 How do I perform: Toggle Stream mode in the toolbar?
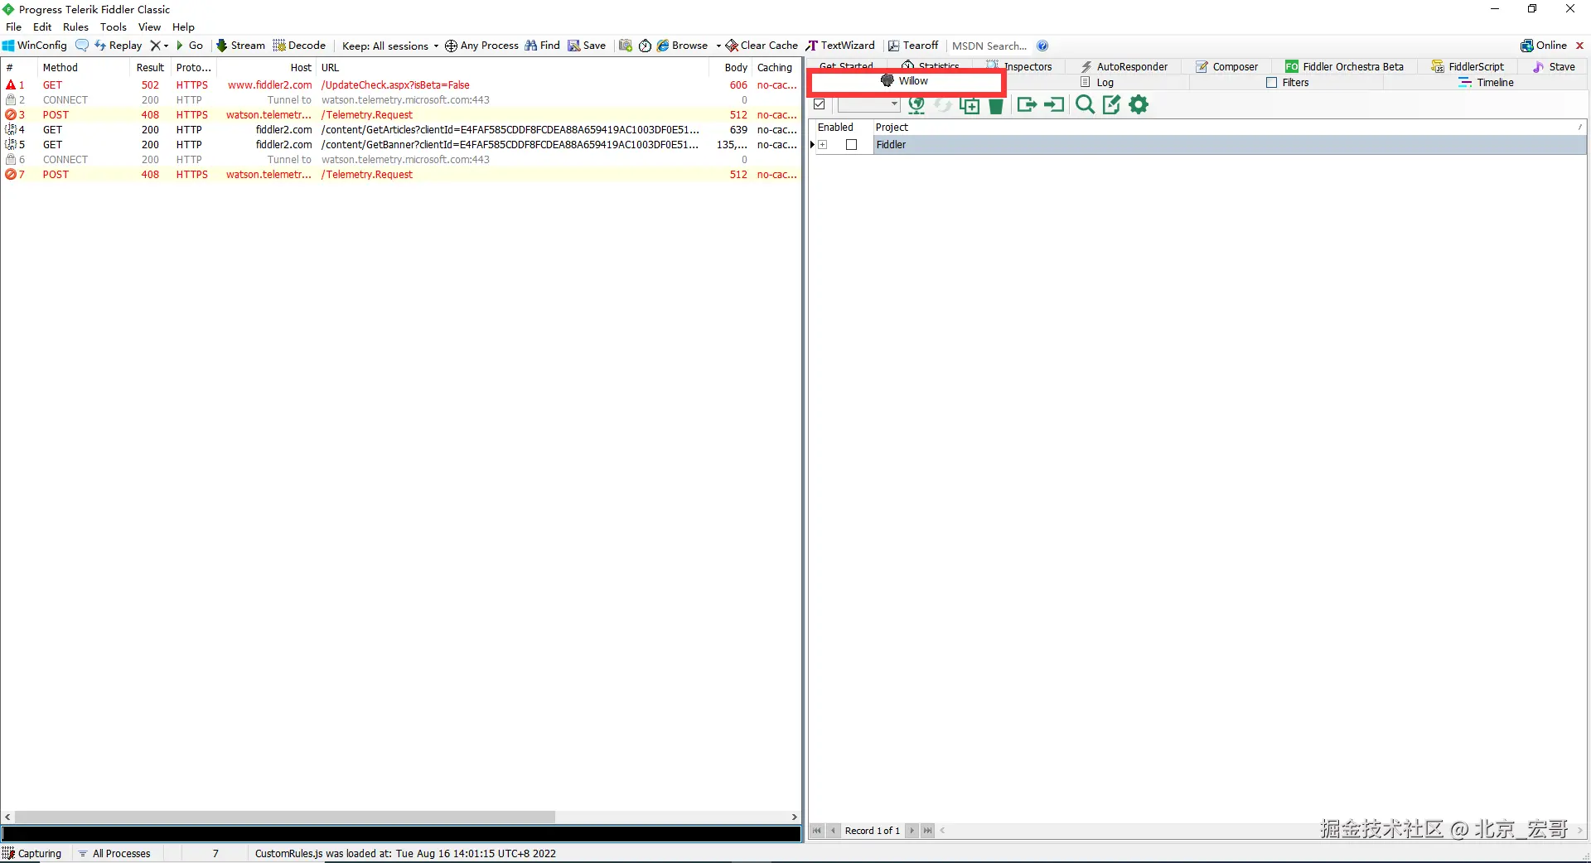240,46
